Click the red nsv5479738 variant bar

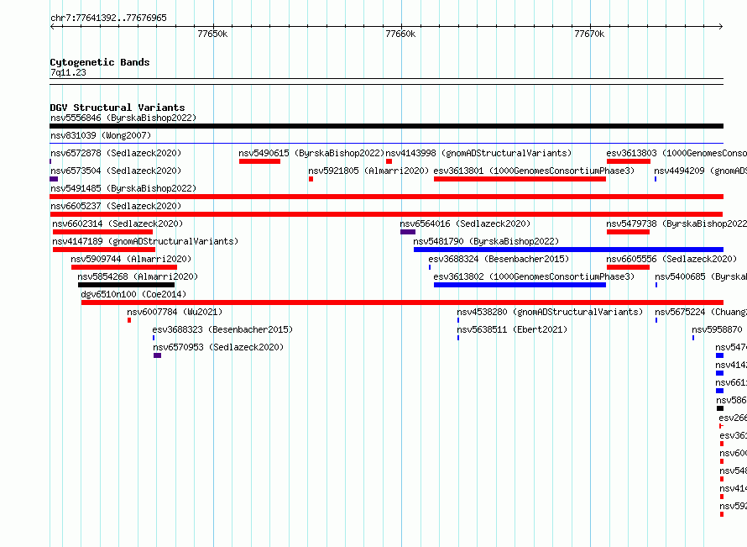pos(628,232)
